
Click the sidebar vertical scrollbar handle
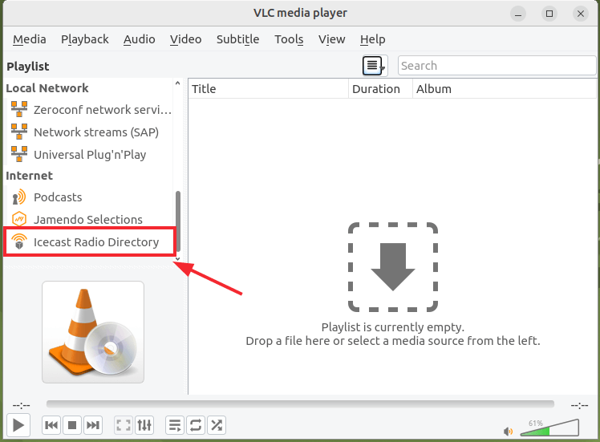178,221
